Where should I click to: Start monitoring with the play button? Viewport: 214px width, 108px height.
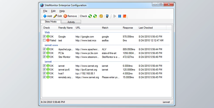point(115,16)
